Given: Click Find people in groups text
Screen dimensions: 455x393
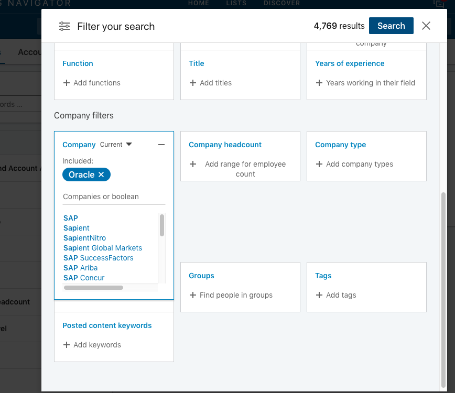Looking at the screenshot, I should 236,295.
